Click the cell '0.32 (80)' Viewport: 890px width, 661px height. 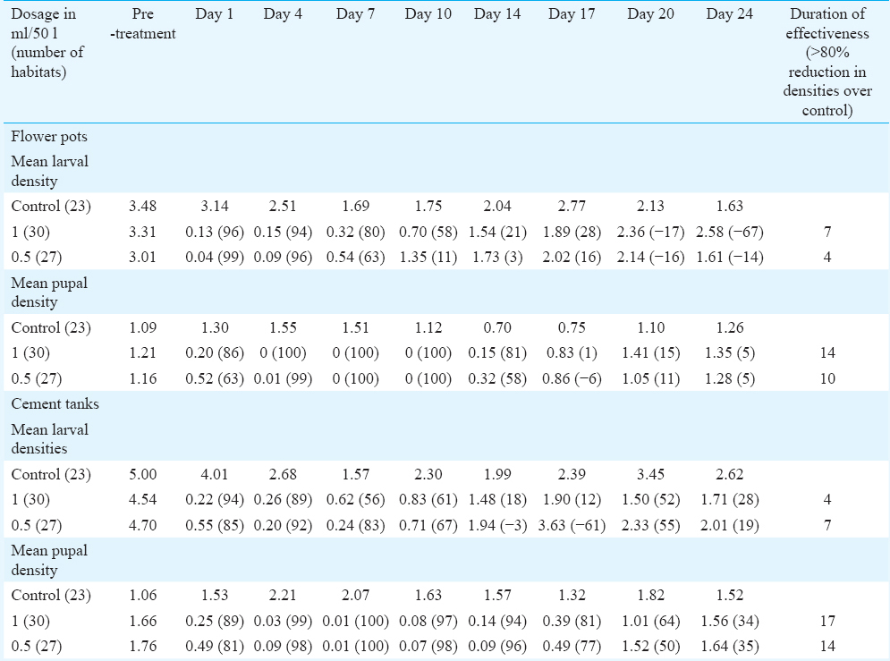355,232
